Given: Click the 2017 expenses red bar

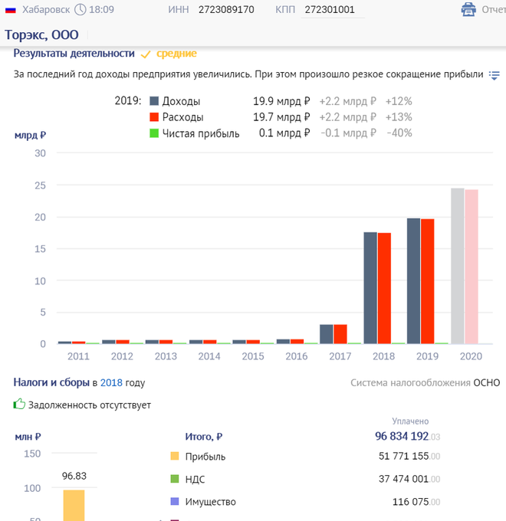Looking at the screenshot, I should pyautogui.click(x=340, y=334).
